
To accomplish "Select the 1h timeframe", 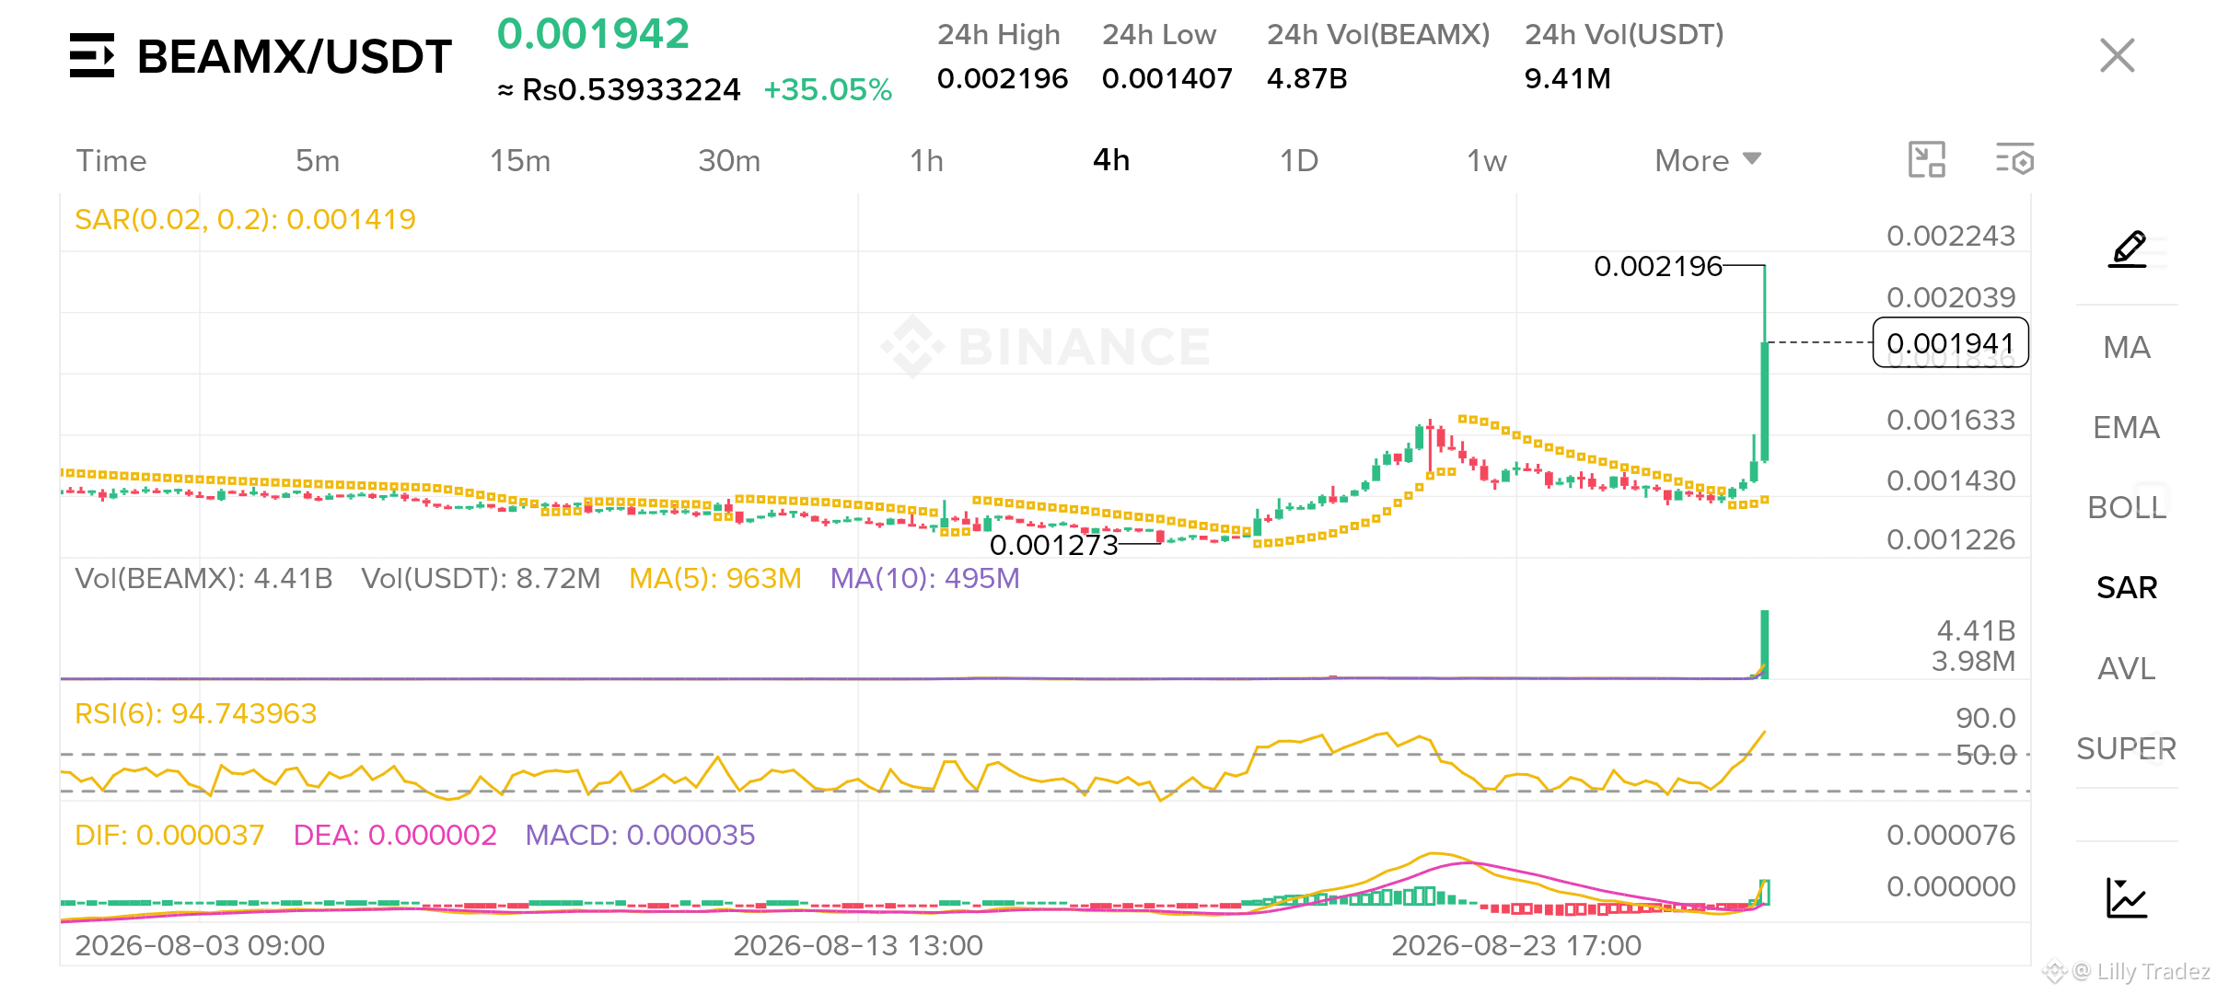I will coord(926,161).
